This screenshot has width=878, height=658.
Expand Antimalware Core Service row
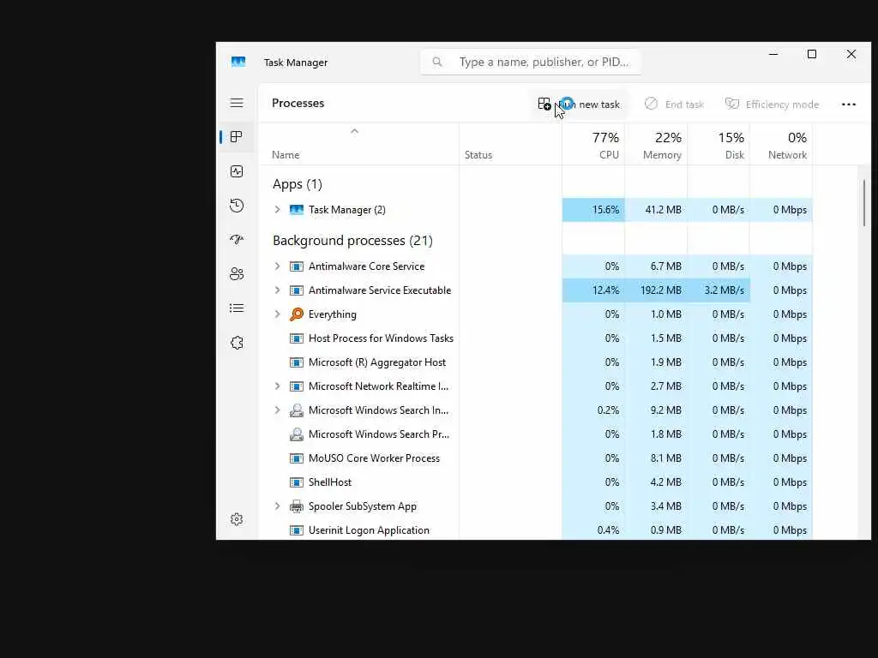coord(277,266)
